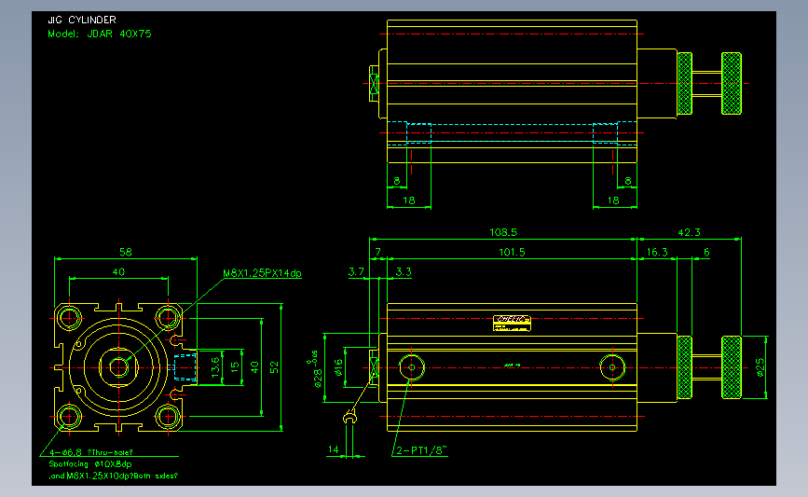
Task: Click the 14 dimension near the wrench symbol
Action: click(x=334, y=449)
